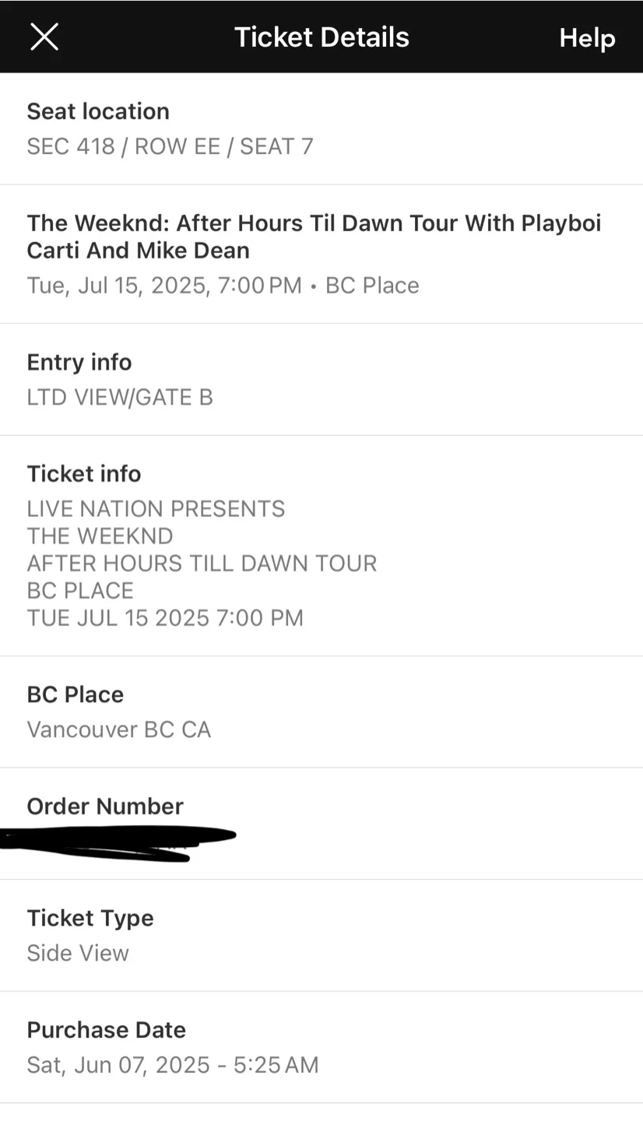Tap the Ticket info heading

pos(84,473)
